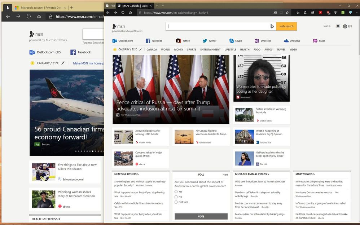Open the Favorites hub icon in the toolbar
The height and width of the screenshot is (225, 360).
(x=298, y=13)
